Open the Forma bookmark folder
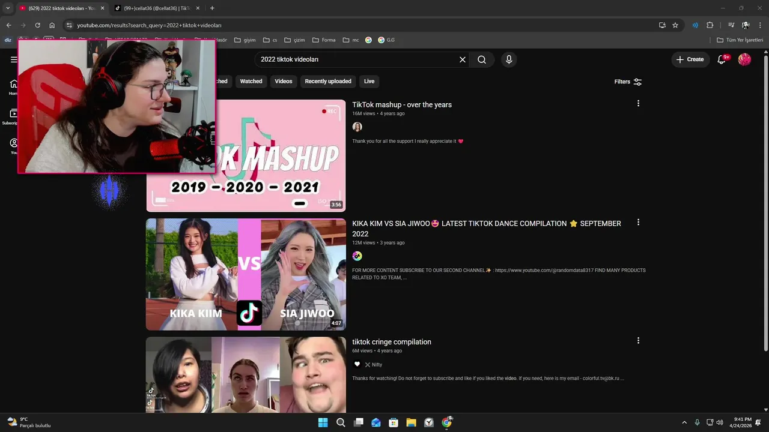The width and height of the screenshot is (769, 432). coord(323,40)
